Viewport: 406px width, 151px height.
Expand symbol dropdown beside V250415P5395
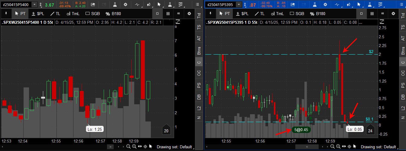[239, 5]
